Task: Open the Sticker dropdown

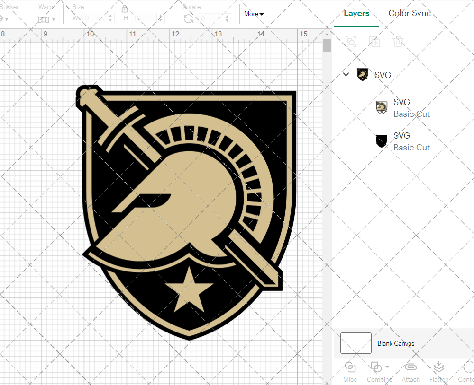Action: pyautogui.click(x=6, y=19)
